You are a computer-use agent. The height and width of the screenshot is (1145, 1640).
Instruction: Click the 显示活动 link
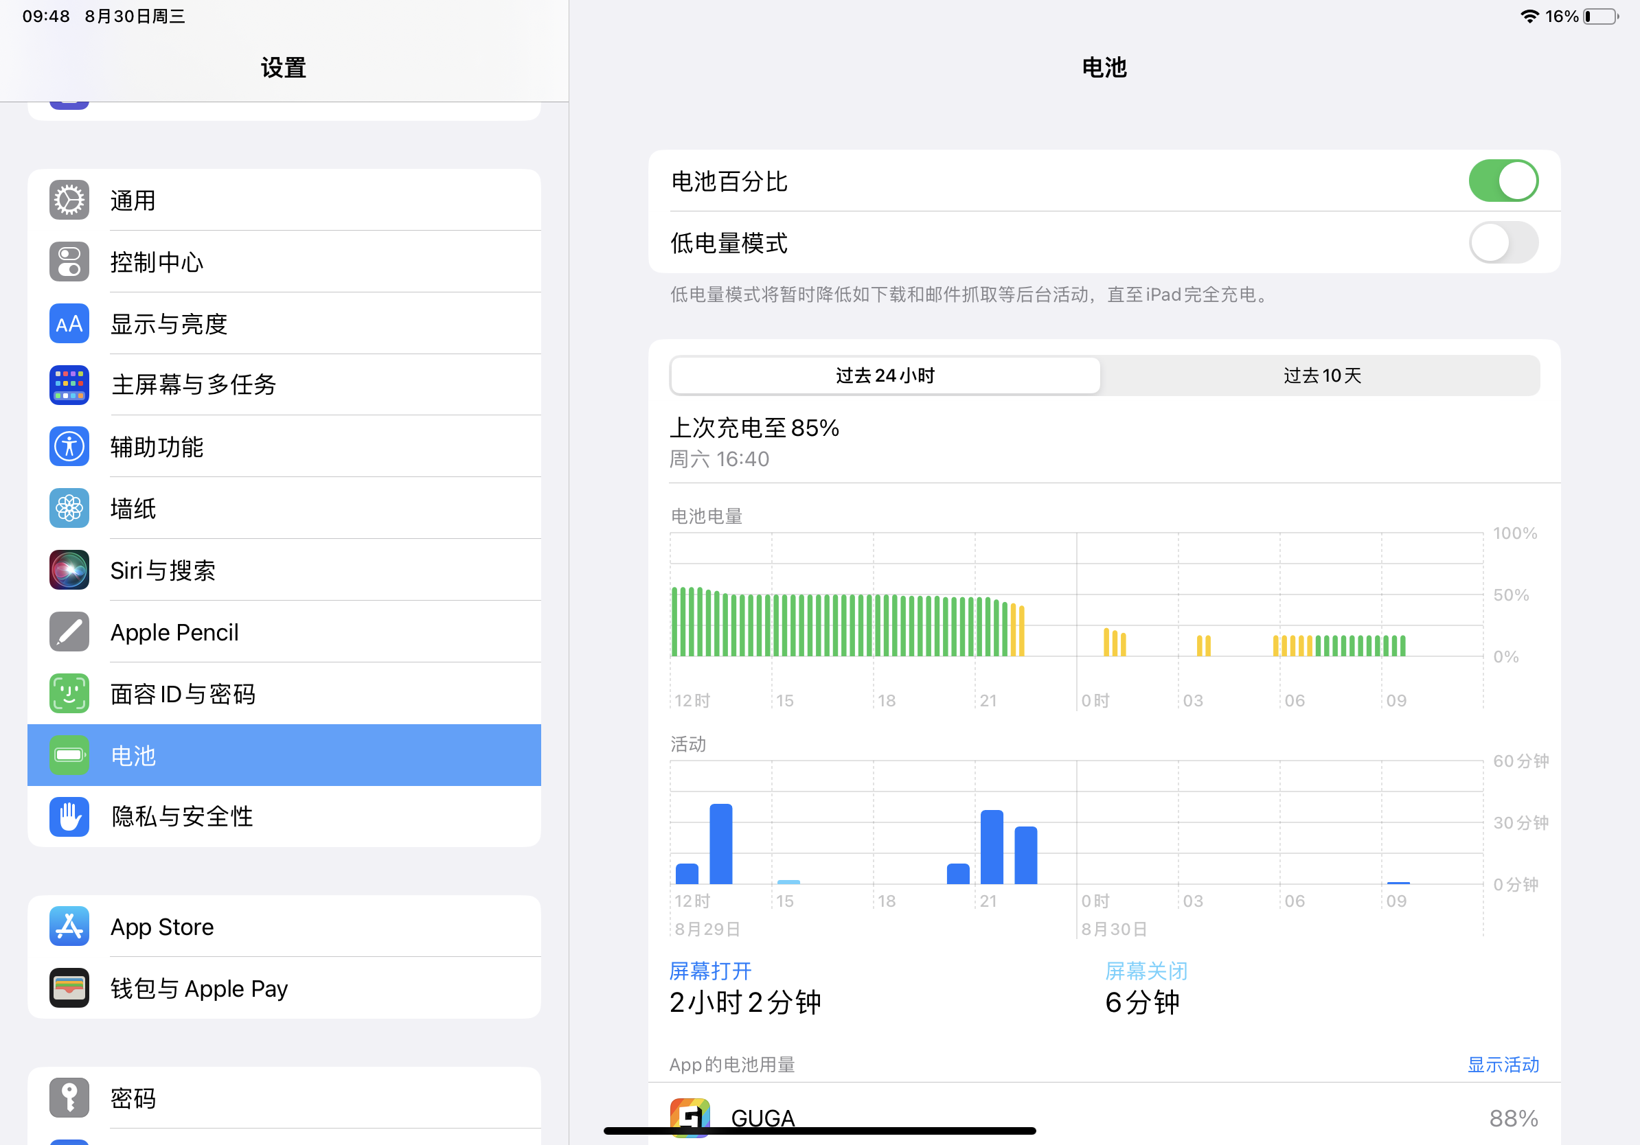pos(1503,1064)
